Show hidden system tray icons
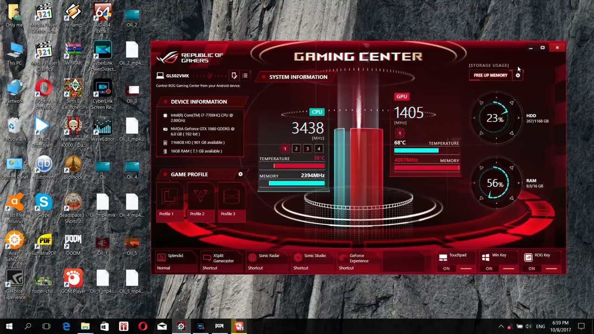The width and height of the screenshot is (594, 334). (501, 327)
